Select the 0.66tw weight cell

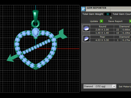coord(126,30)
